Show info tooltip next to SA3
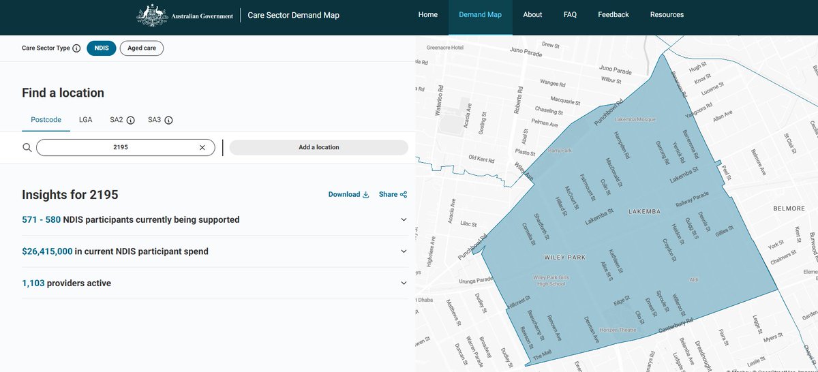 pyautogui.click(x=168, y=120)
